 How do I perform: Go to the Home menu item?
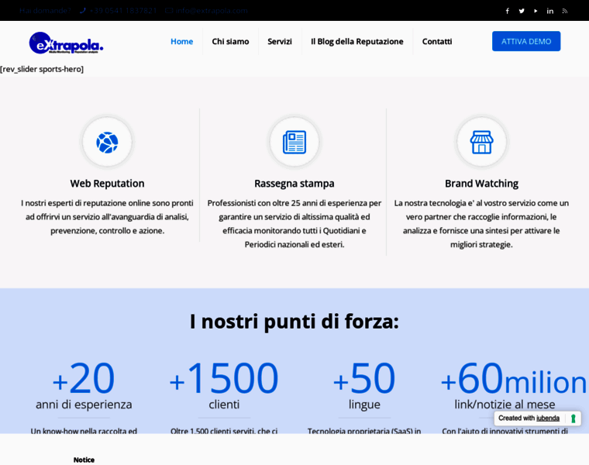click(182, 41)
